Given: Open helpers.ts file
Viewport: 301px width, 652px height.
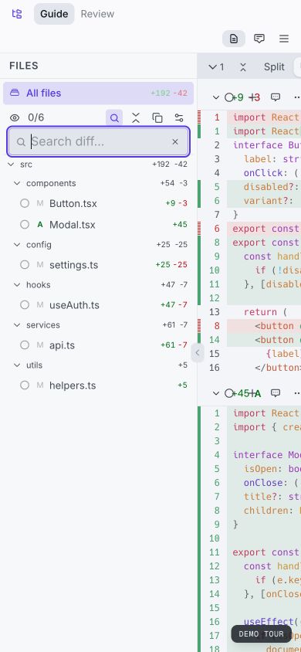Looking at the screenshot, I should [73, 385].
